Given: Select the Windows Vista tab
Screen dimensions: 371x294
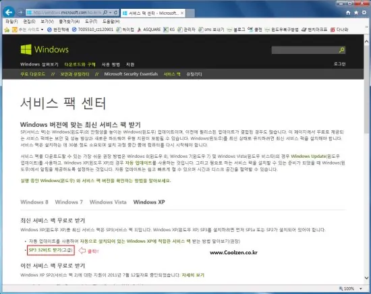Looking at the screenshot, I should click(x=108, y=202).
